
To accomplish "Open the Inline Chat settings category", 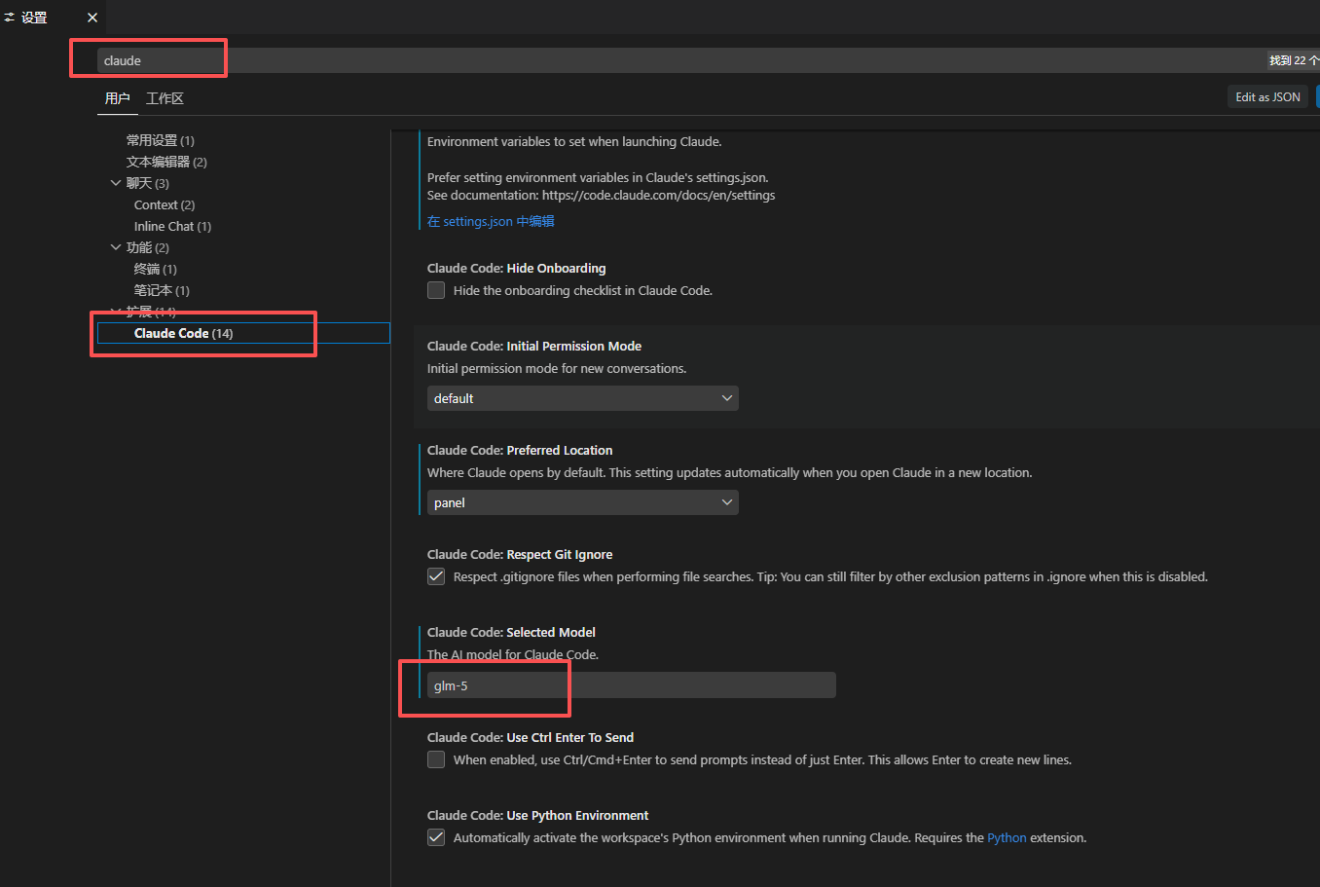I will 172,226.
